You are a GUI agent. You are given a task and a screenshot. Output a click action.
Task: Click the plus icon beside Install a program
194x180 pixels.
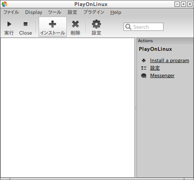click(144, 60)
